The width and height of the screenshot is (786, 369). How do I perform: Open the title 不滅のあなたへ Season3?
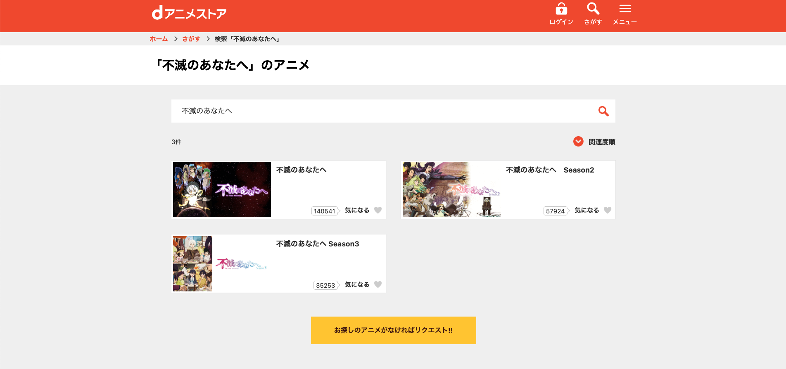[318, 244]
